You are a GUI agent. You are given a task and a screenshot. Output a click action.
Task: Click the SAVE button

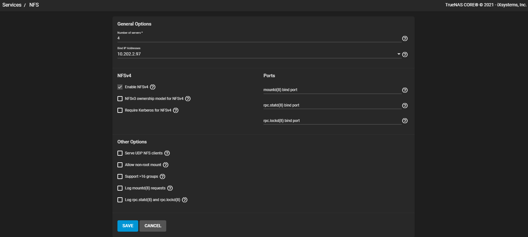coord(128,226)
